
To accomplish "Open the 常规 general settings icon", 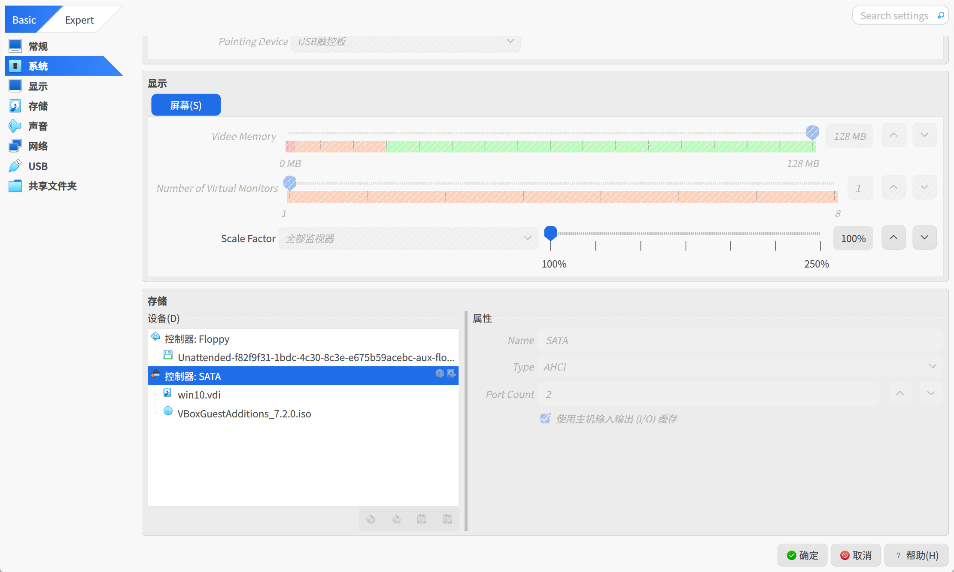I will pyautogui.click(x=15, y=46).
